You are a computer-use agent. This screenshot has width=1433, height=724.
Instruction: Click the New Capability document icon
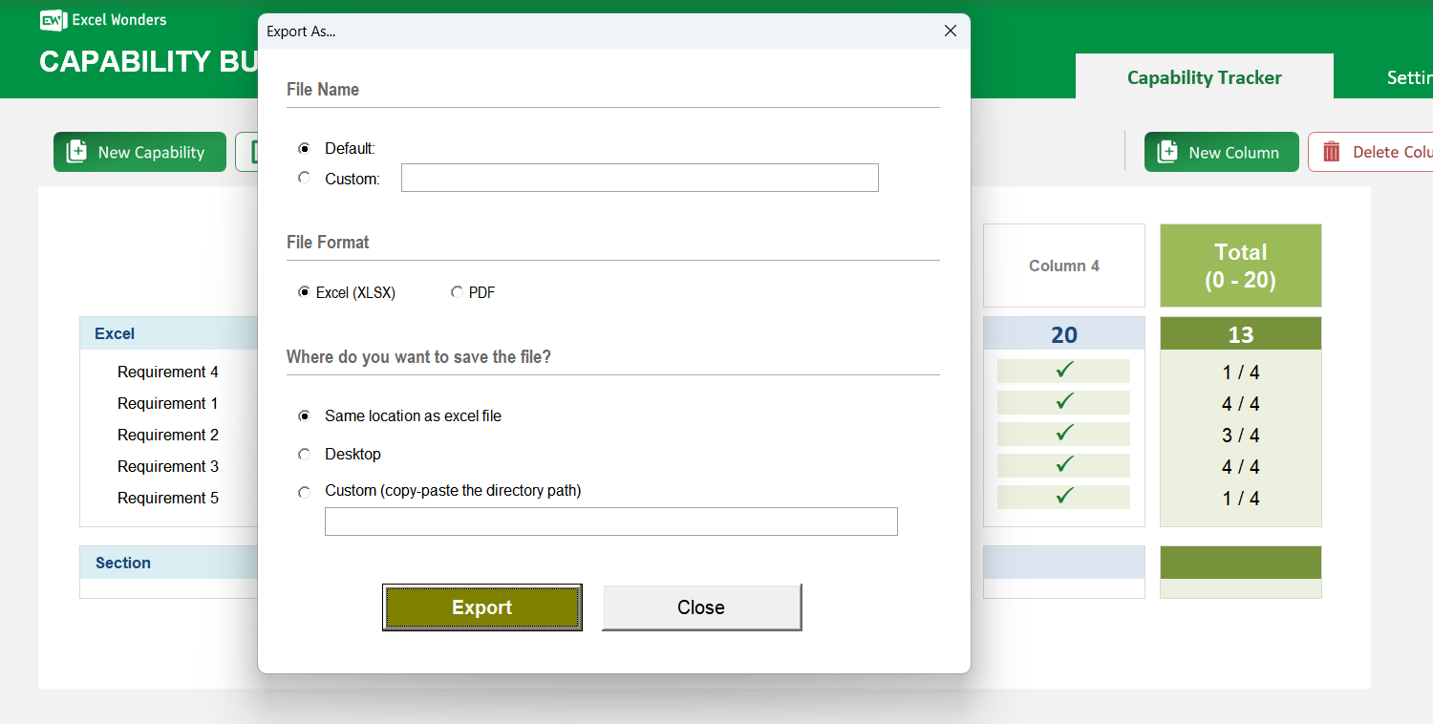click(x=76, y=151)
